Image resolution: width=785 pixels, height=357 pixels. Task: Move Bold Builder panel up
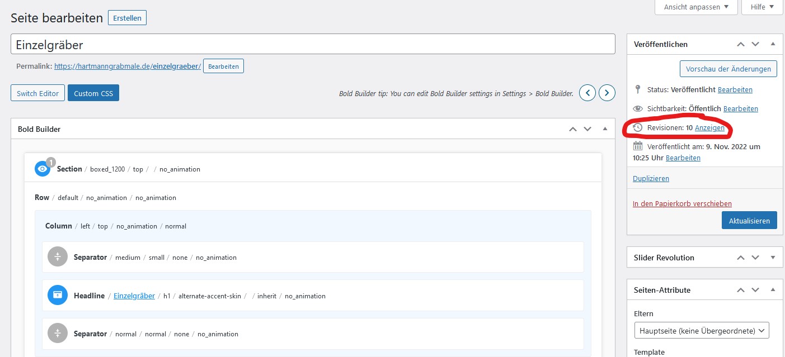coord(572,129)
